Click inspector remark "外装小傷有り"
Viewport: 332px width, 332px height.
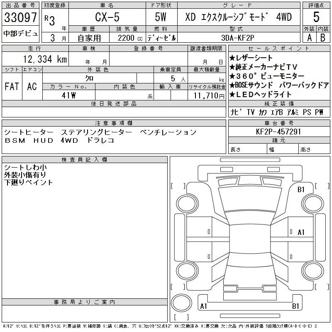pos(25,175)
